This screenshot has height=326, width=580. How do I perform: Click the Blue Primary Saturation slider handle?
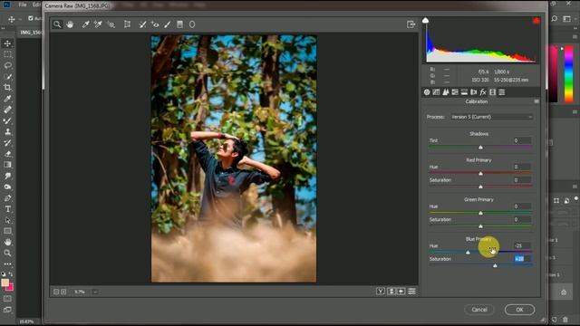[495, 265]
